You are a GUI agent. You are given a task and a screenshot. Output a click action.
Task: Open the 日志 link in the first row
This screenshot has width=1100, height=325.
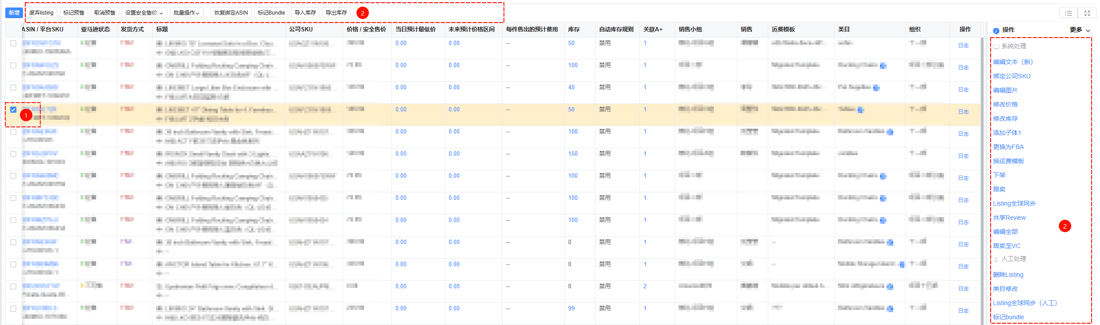point(963,46)
